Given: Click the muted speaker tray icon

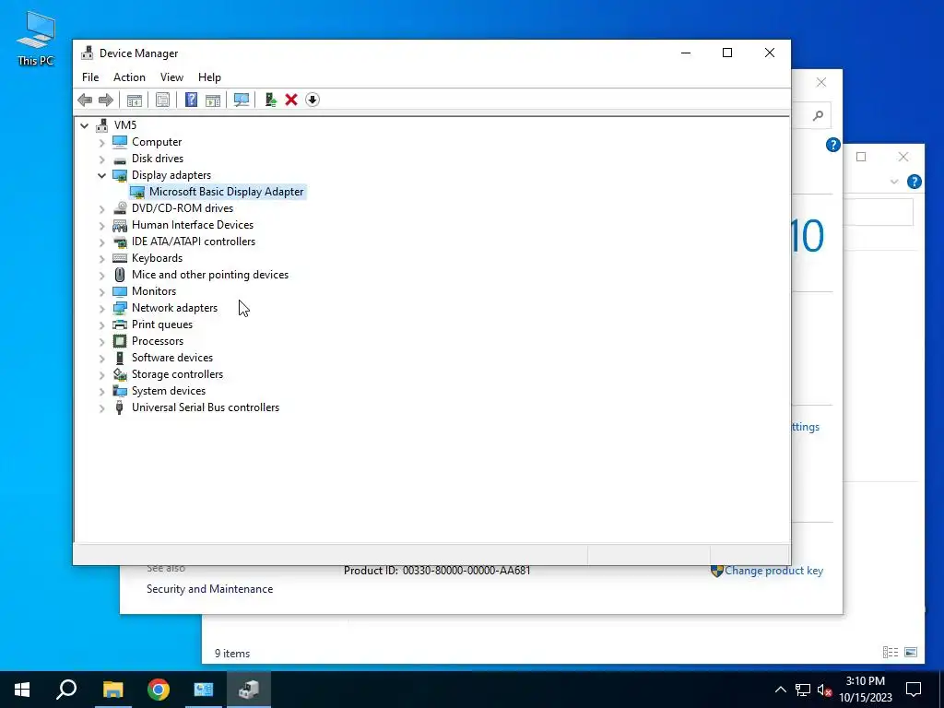Looking at the screenshot, I should point(824,690).
